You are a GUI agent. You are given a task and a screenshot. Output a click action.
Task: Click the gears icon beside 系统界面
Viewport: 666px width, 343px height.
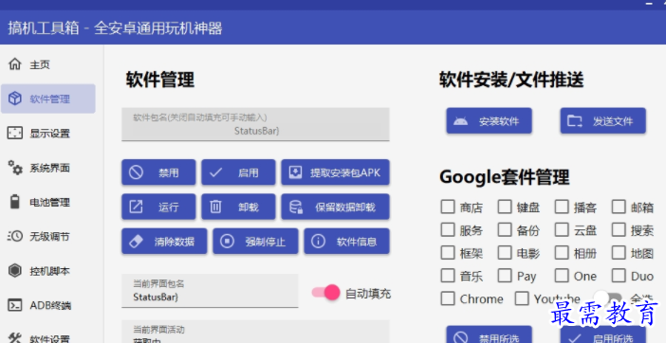click(15, 167)
